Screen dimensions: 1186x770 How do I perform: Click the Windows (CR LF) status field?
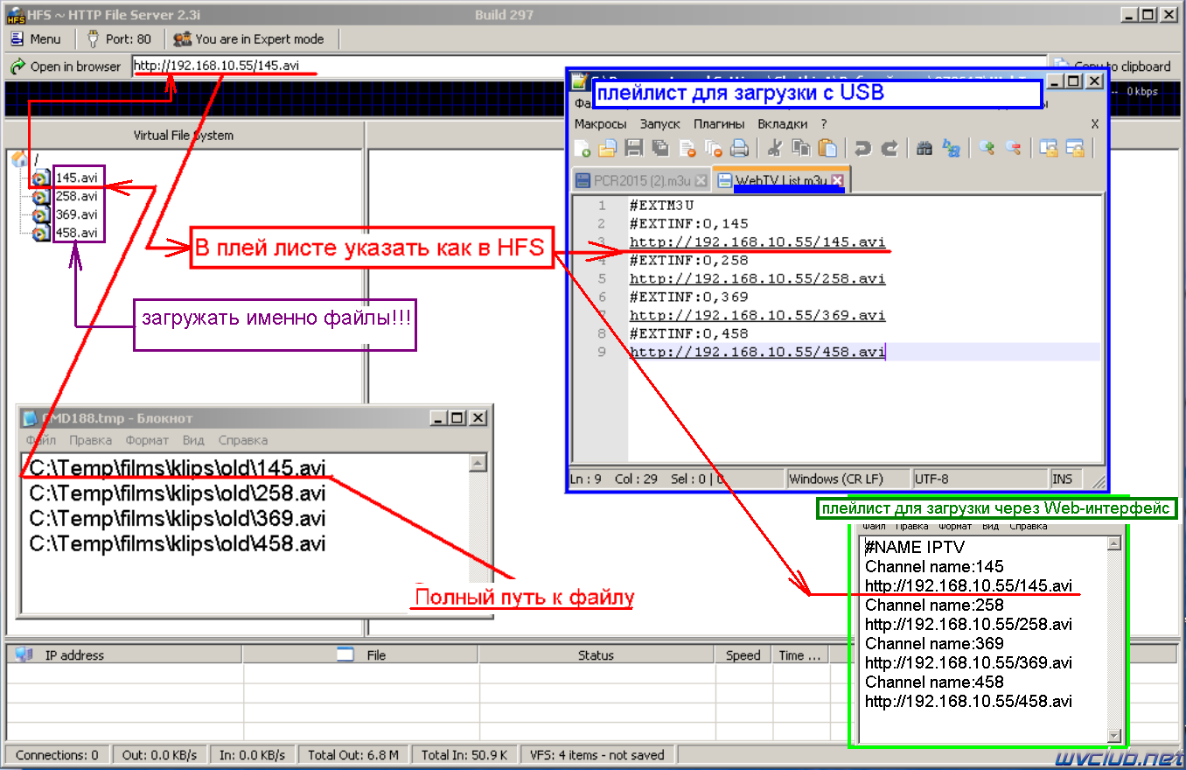(848, 479)
